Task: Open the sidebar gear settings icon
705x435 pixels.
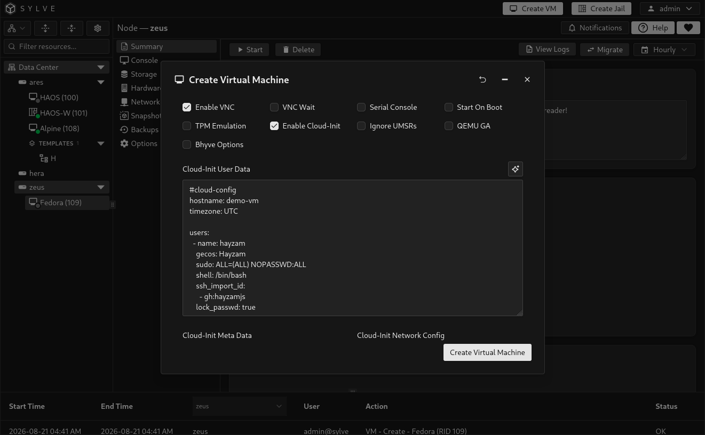Action: 98,28
